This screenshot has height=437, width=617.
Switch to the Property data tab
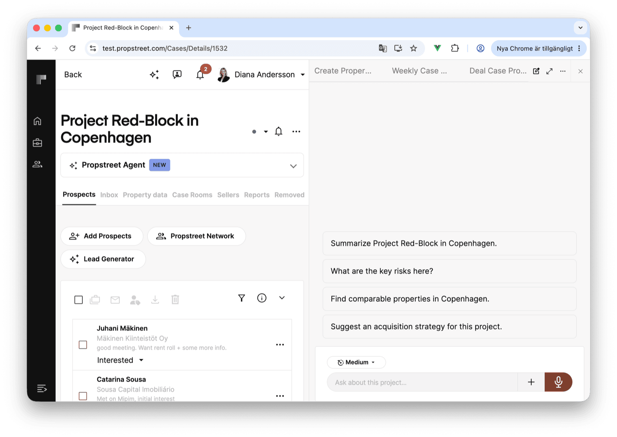(145, 195)
